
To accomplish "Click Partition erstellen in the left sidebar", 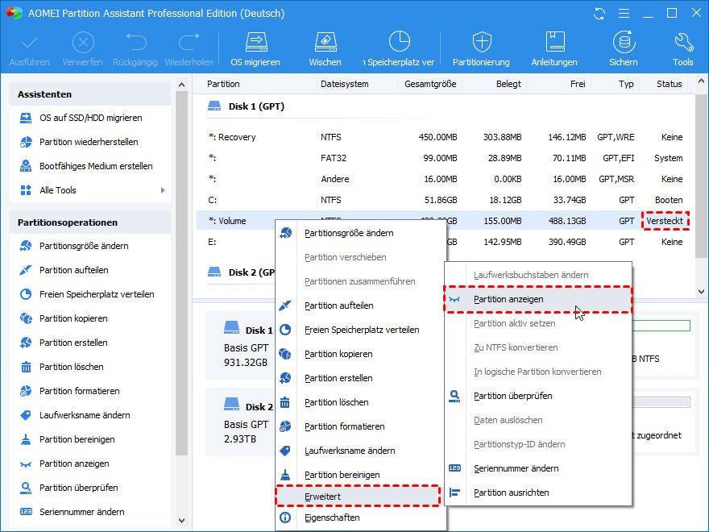I will (73, 343).
